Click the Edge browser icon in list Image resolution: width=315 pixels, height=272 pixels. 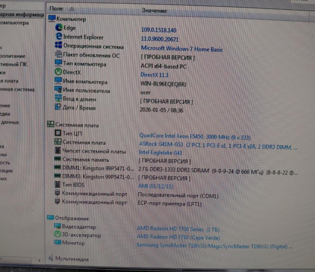[x=59, y=28]
